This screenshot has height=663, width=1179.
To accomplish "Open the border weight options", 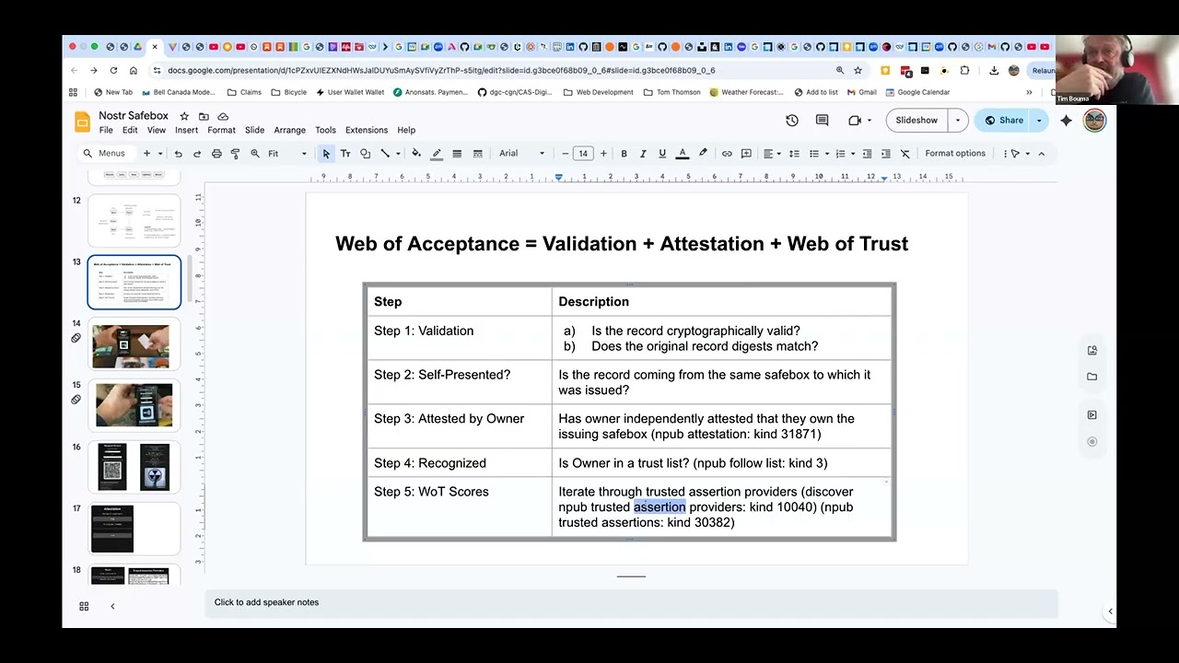I will [457, 154].
